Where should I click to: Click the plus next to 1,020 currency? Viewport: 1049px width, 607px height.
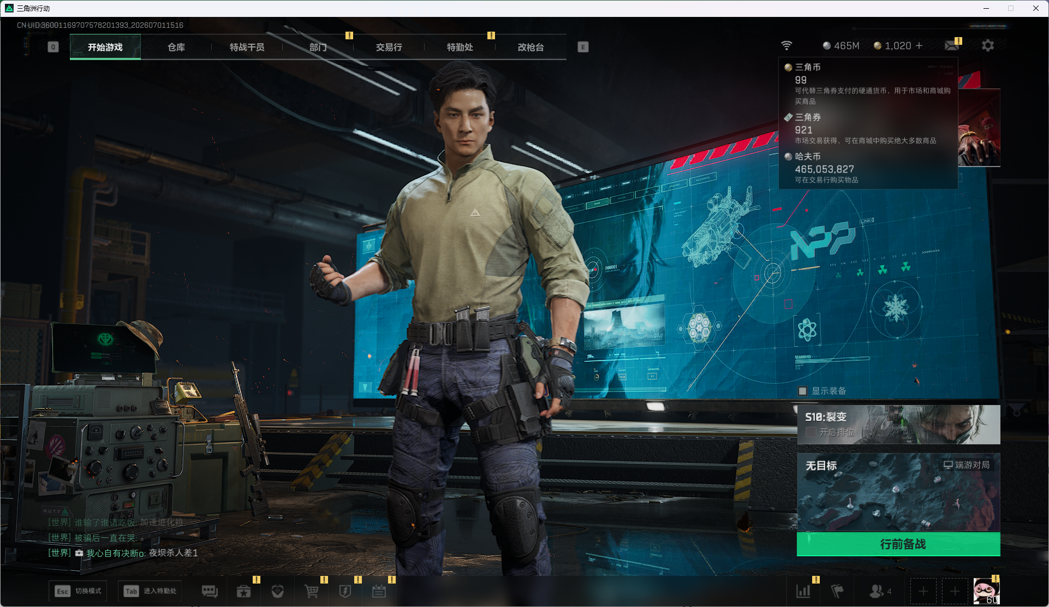point(919,45)
